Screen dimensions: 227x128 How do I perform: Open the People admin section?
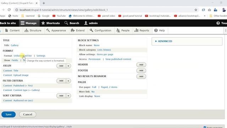point(123,30)
